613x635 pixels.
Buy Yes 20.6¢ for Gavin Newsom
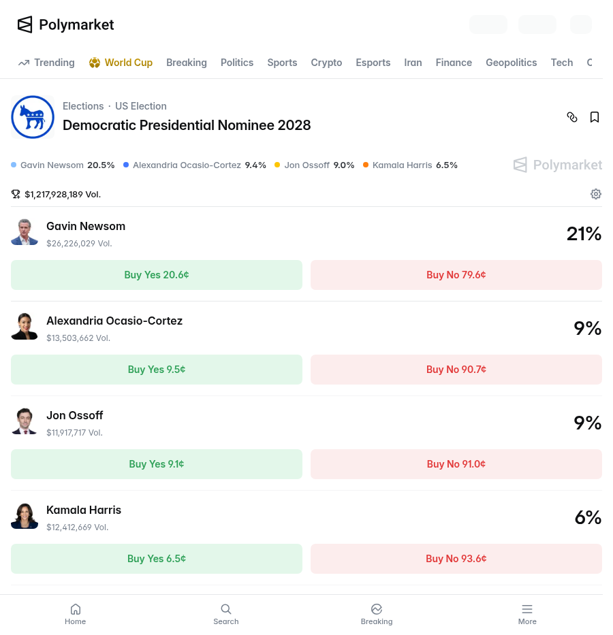coord(157,275)
